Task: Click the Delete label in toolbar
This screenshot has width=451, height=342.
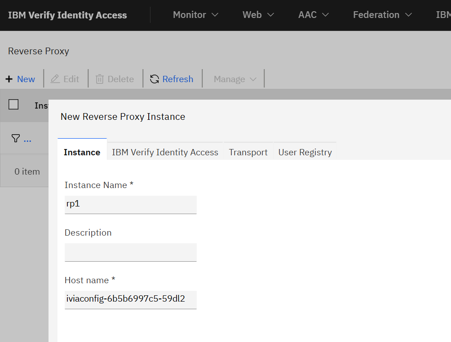Action: point(121,79)
